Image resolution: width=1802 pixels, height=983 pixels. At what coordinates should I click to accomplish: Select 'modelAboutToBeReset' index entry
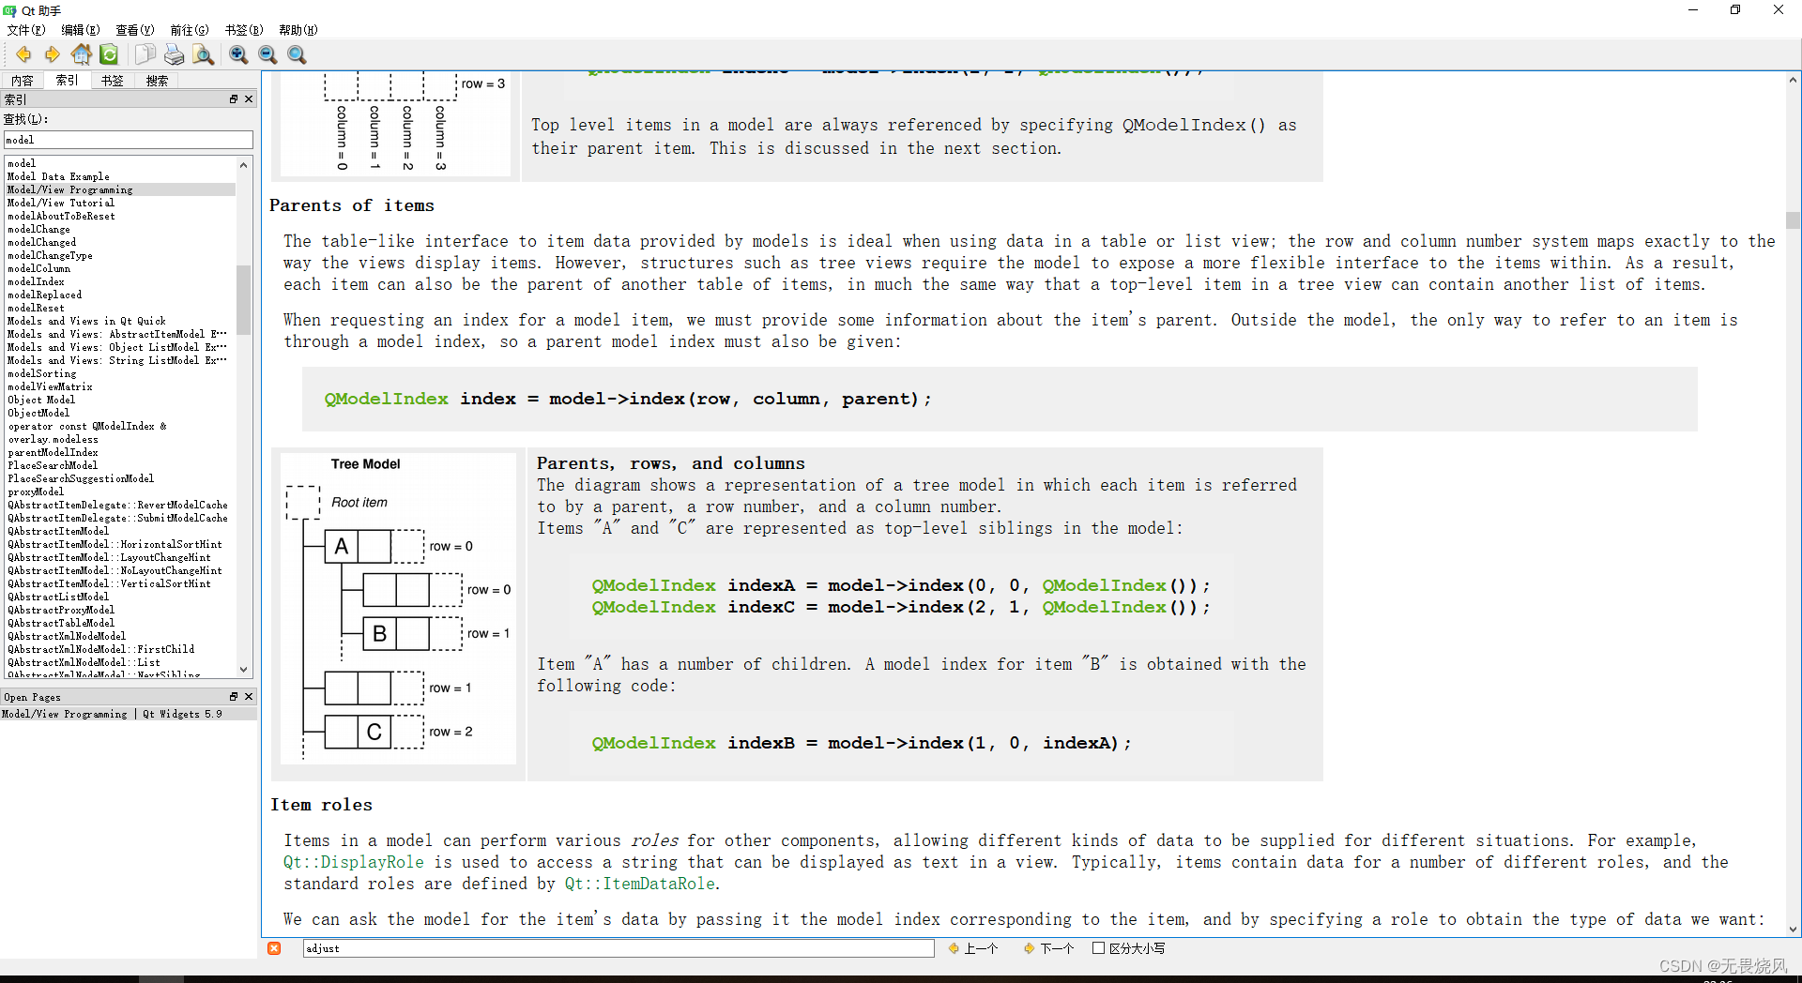pyautogui.click(x=61, y=216)
